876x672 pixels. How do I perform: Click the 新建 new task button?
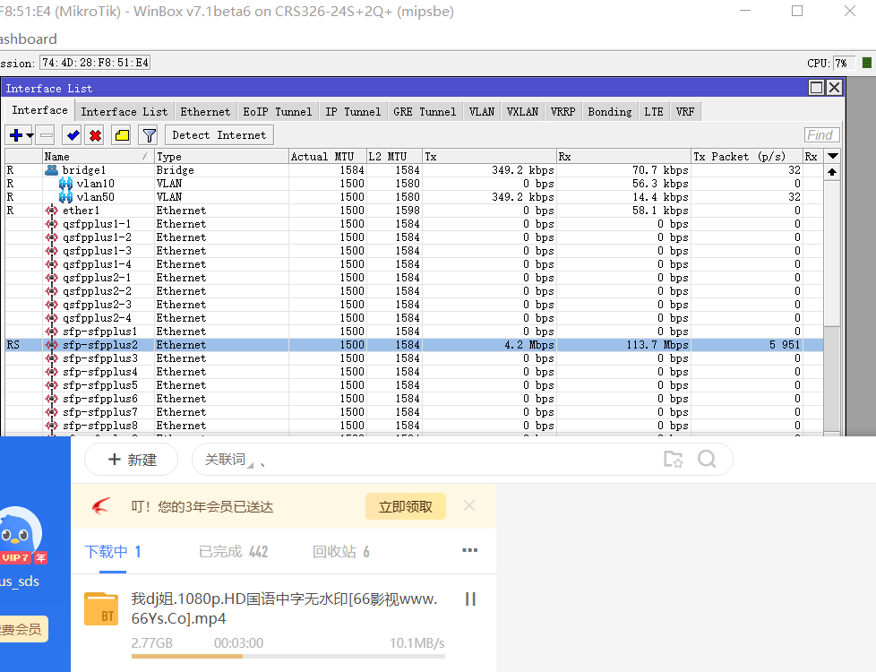[x=132, y=460]
